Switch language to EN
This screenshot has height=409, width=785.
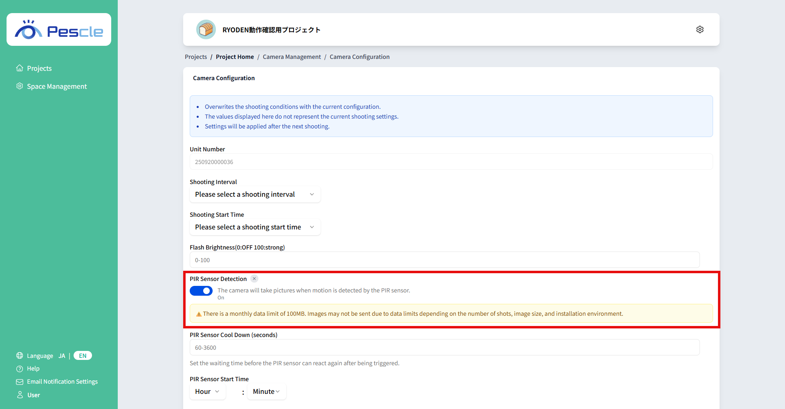(x=83, y=356)
